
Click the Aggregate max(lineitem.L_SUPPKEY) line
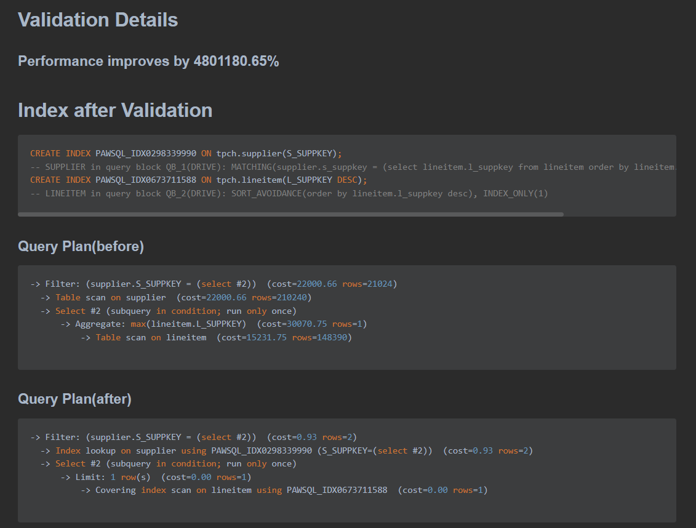[214, 324]
